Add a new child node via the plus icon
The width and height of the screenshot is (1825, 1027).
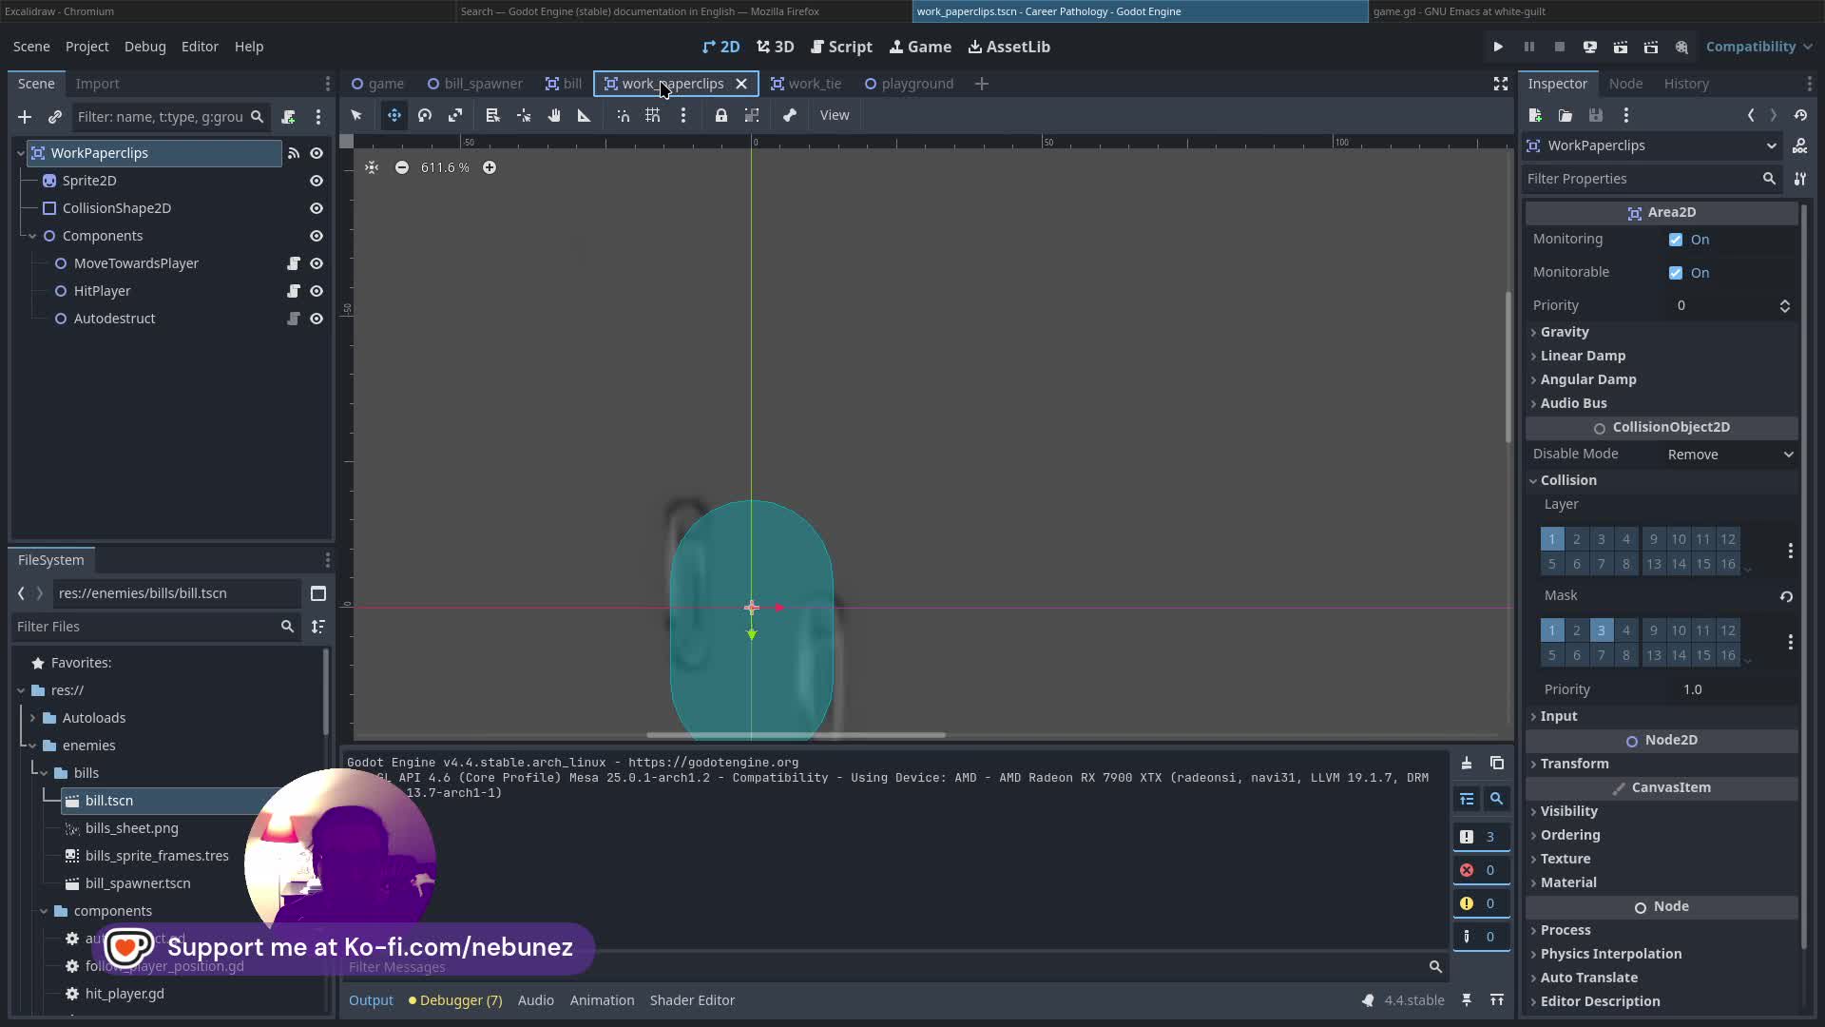click(25, 117)
